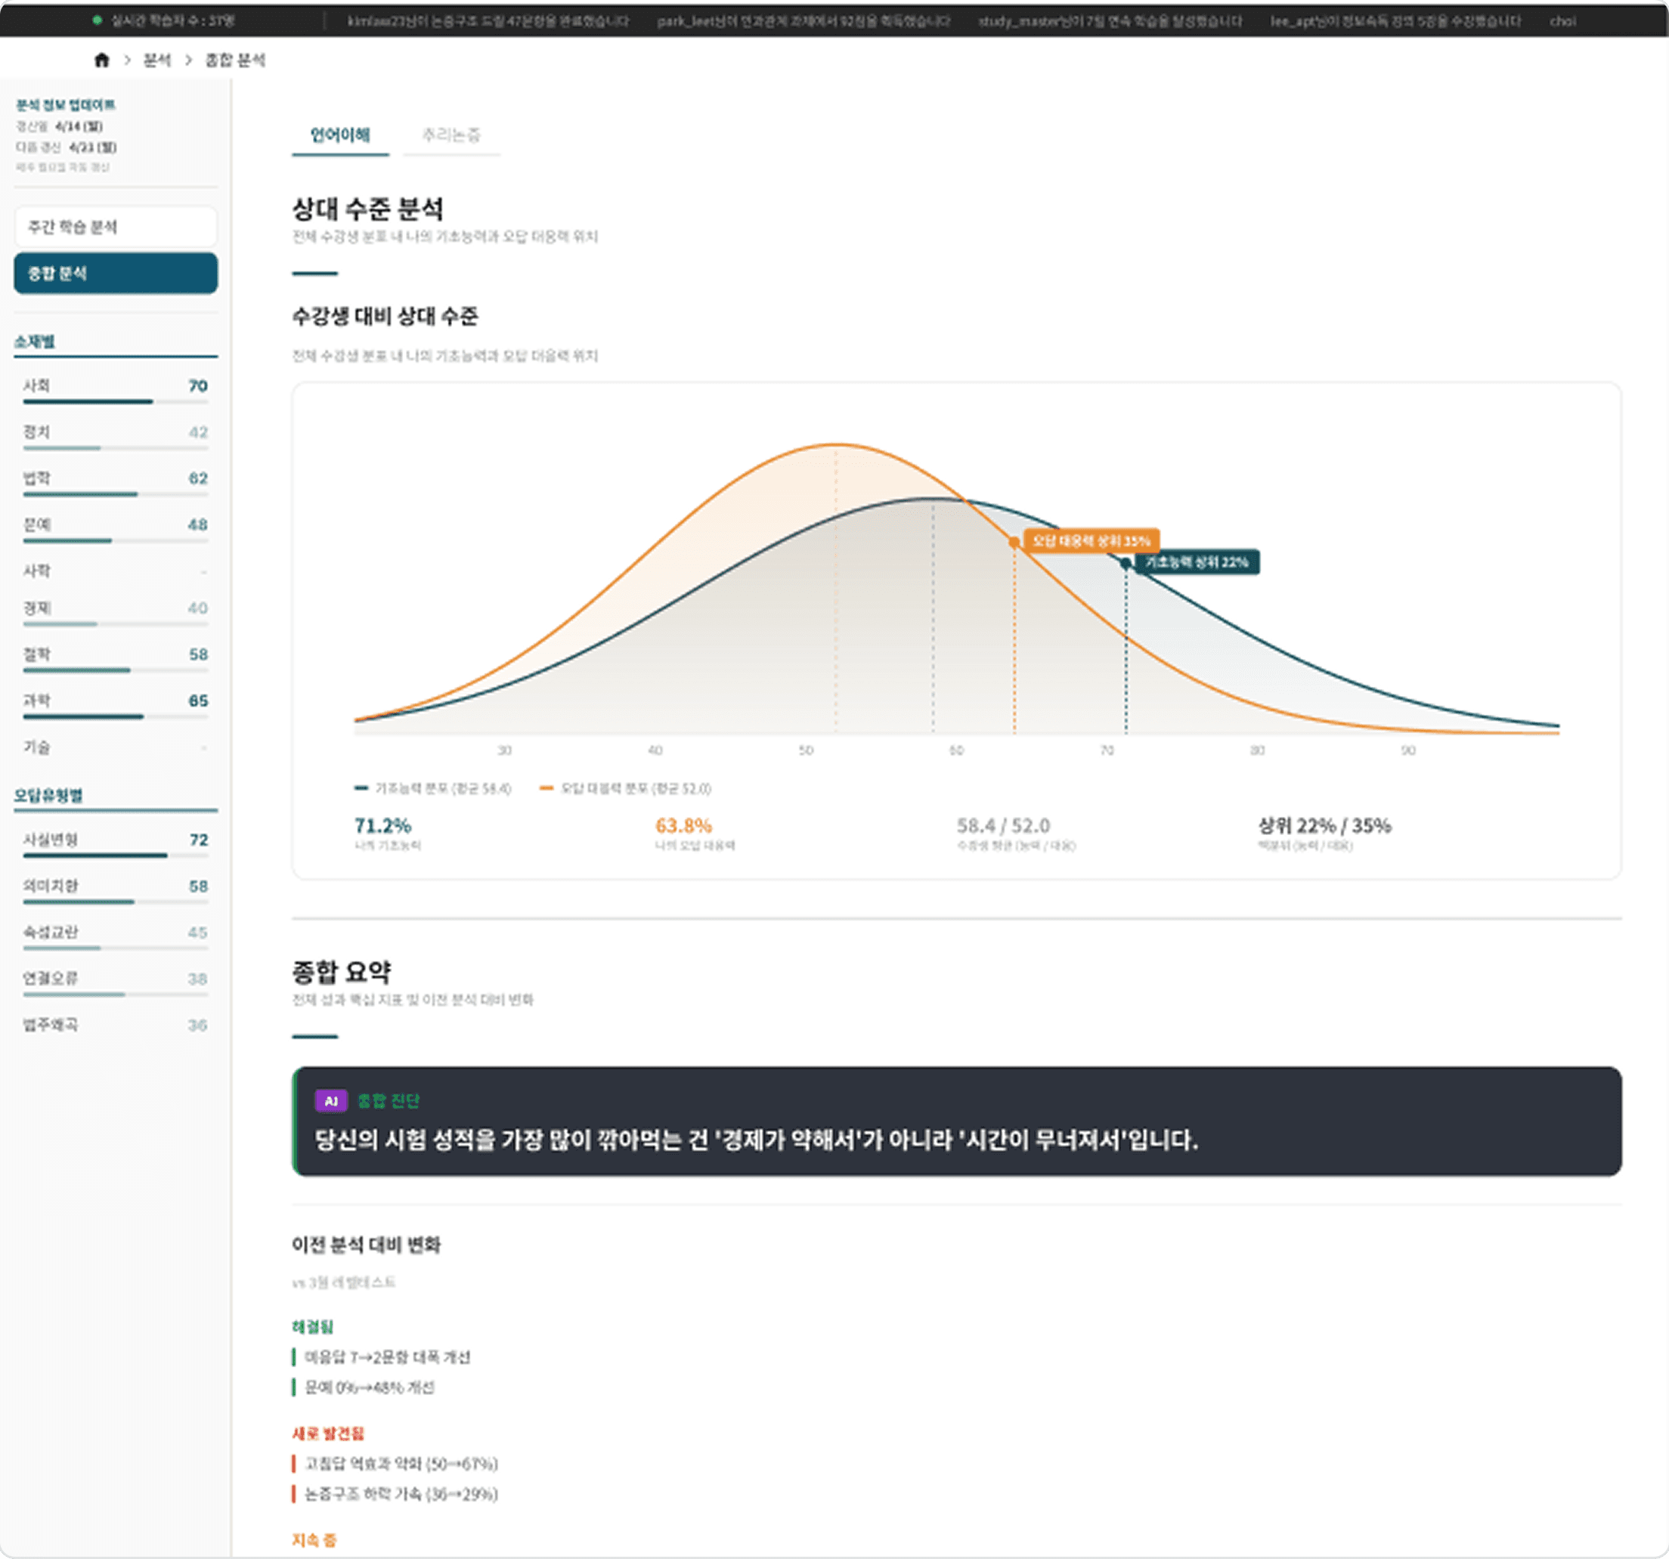This screenshot has height=1559, width=1669.
Task: Select the 속성교란 error type row
Action: (116, 936)
